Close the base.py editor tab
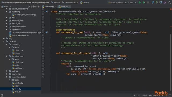This screenshot has width=172, height=97. click(x=69, y=6)
